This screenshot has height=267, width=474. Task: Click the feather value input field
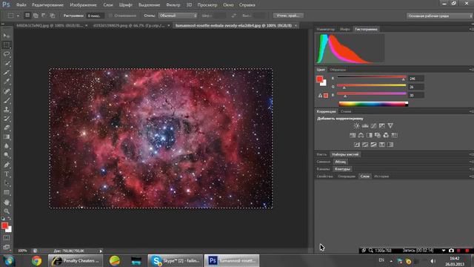click(x=96, y=16)
